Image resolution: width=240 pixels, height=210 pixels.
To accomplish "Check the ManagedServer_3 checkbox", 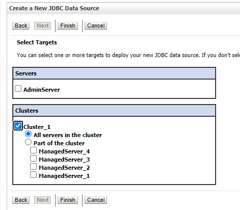I will [33, 159].
